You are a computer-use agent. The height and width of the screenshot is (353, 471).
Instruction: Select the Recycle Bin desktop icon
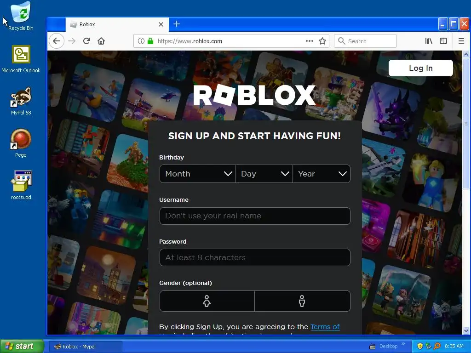[x=21, y=16]
